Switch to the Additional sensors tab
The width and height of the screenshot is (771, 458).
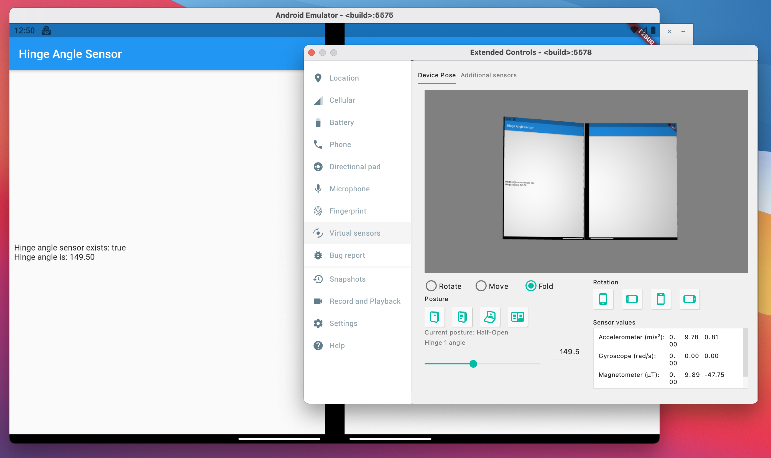488,75
